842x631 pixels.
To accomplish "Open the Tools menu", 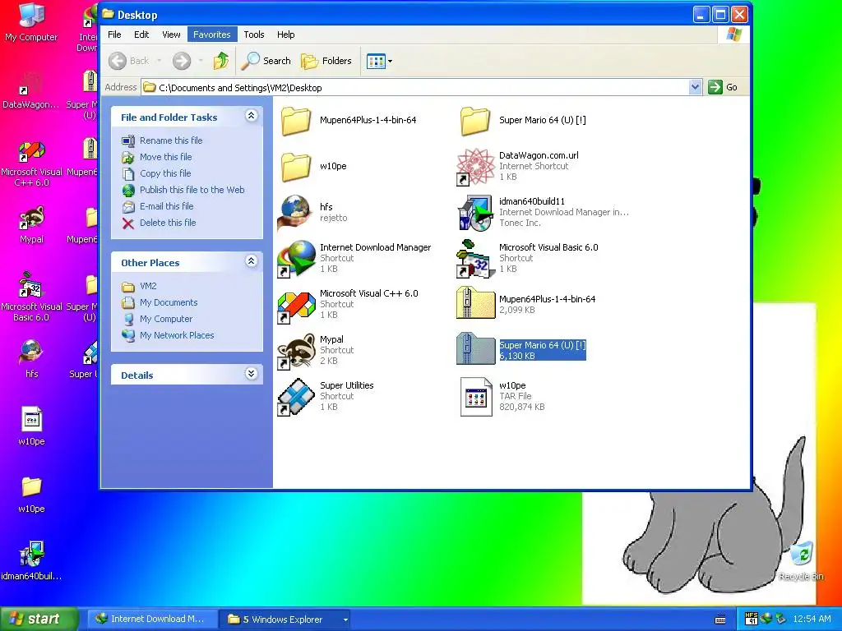I will (254, 35).
